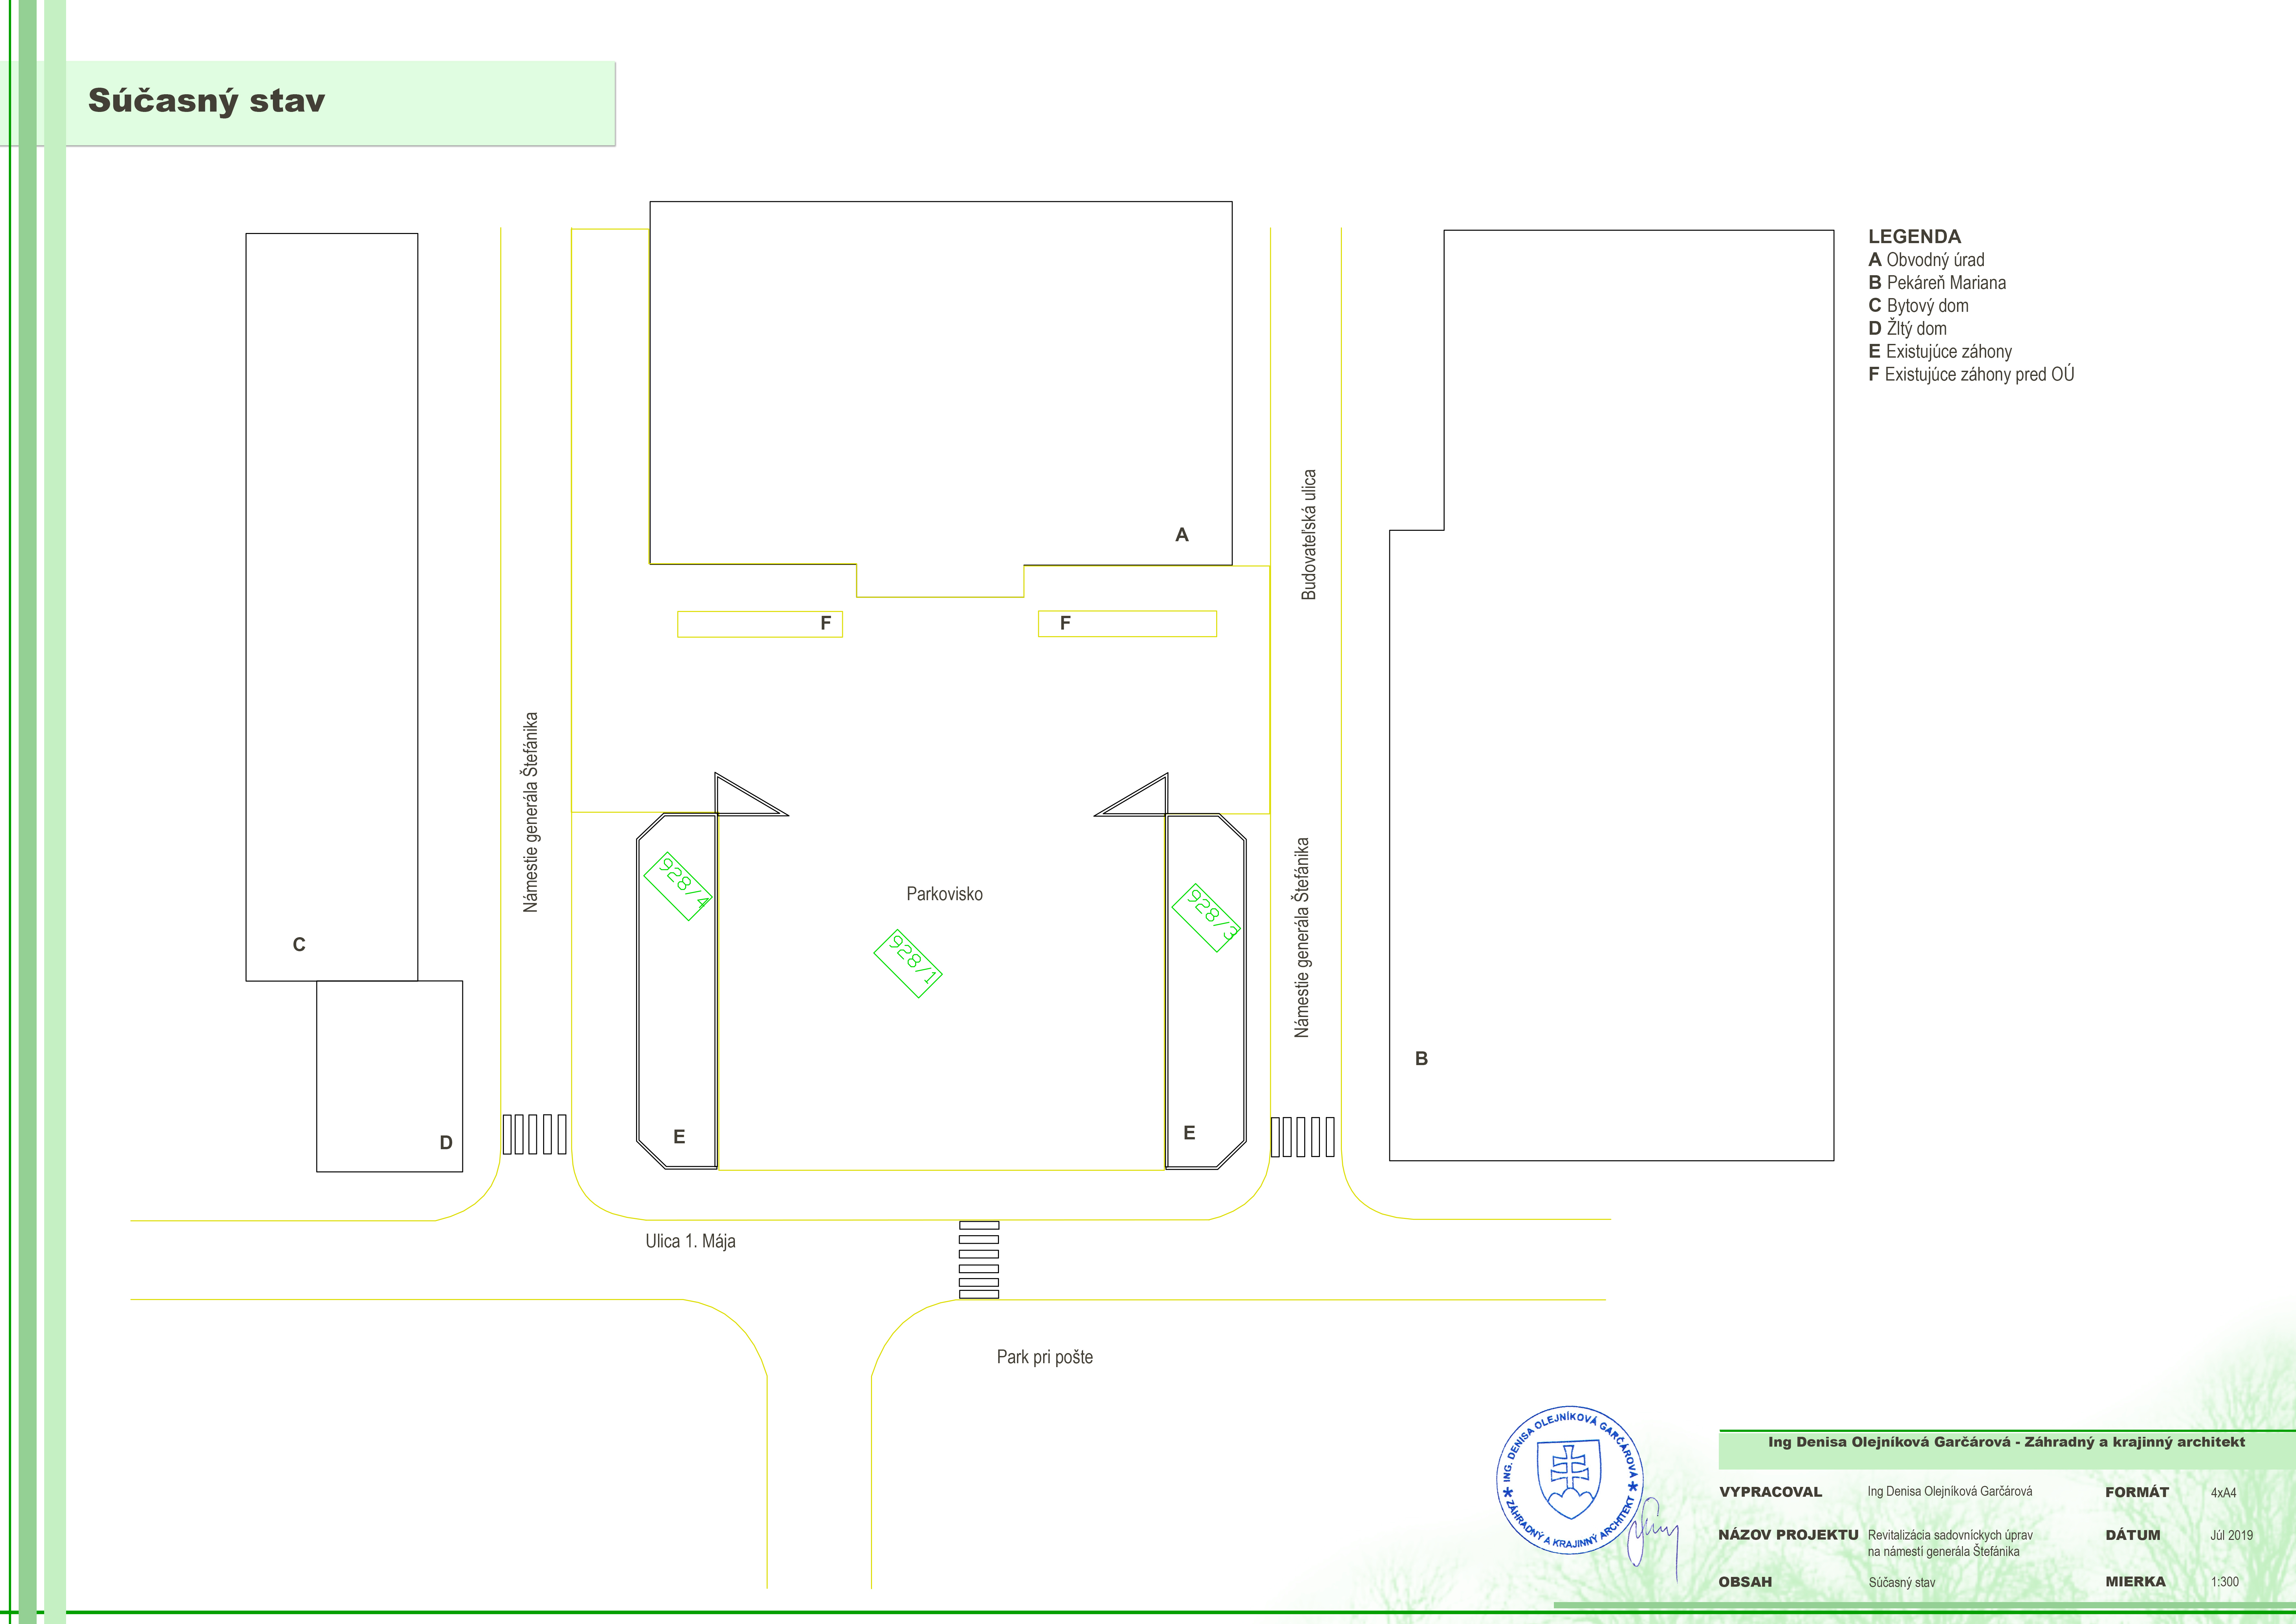Click the "DÁTUM" field label
The width and height of the screenshot is (2296, 1624).
(2133, 1535)
